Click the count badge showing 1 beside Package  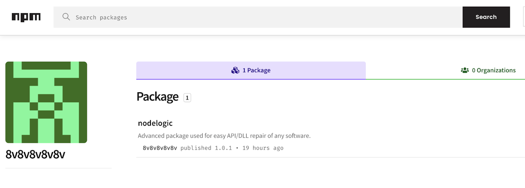[187, 98]
